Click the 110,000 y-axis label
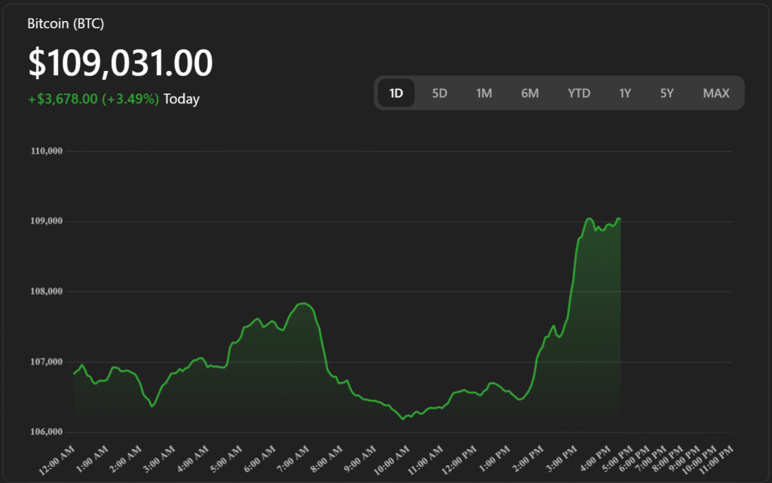Screen dimensions: 772x483 47,151
